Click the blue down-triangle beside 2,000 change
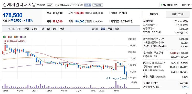The image size is (192, 94). tap(12, 20)
